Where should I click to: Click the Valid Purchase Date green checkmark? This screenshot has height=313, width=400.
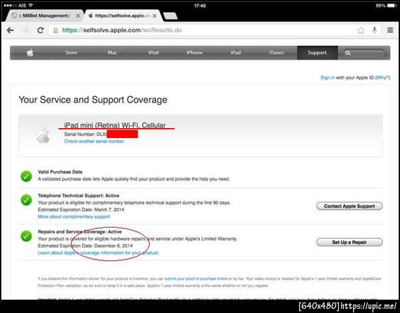(26, 176)
